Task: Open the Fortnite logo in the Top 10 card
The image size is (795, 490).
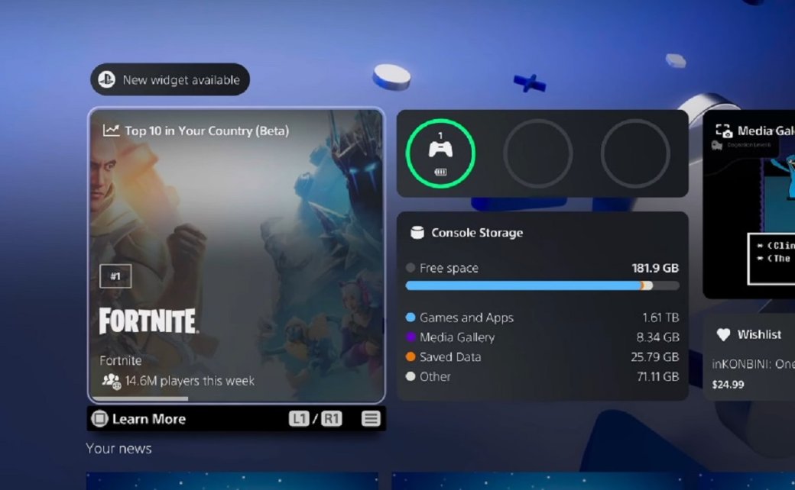Action: tap(148, 321)
